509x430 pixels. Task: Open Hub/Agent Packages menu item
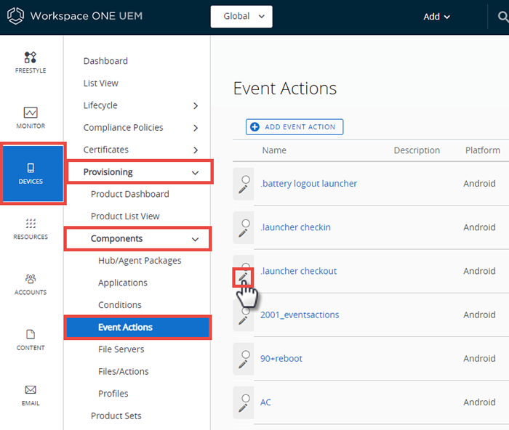140,261
